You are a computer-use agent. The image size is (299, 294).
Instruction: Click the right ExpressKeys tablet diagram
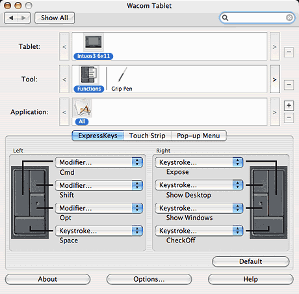coord(268,203)
